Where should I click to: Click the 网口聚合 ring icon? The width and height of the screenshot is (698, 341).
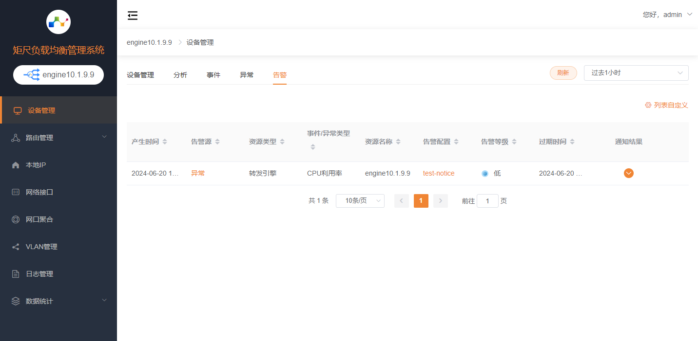pyautogui.click(x=16, y=219)
